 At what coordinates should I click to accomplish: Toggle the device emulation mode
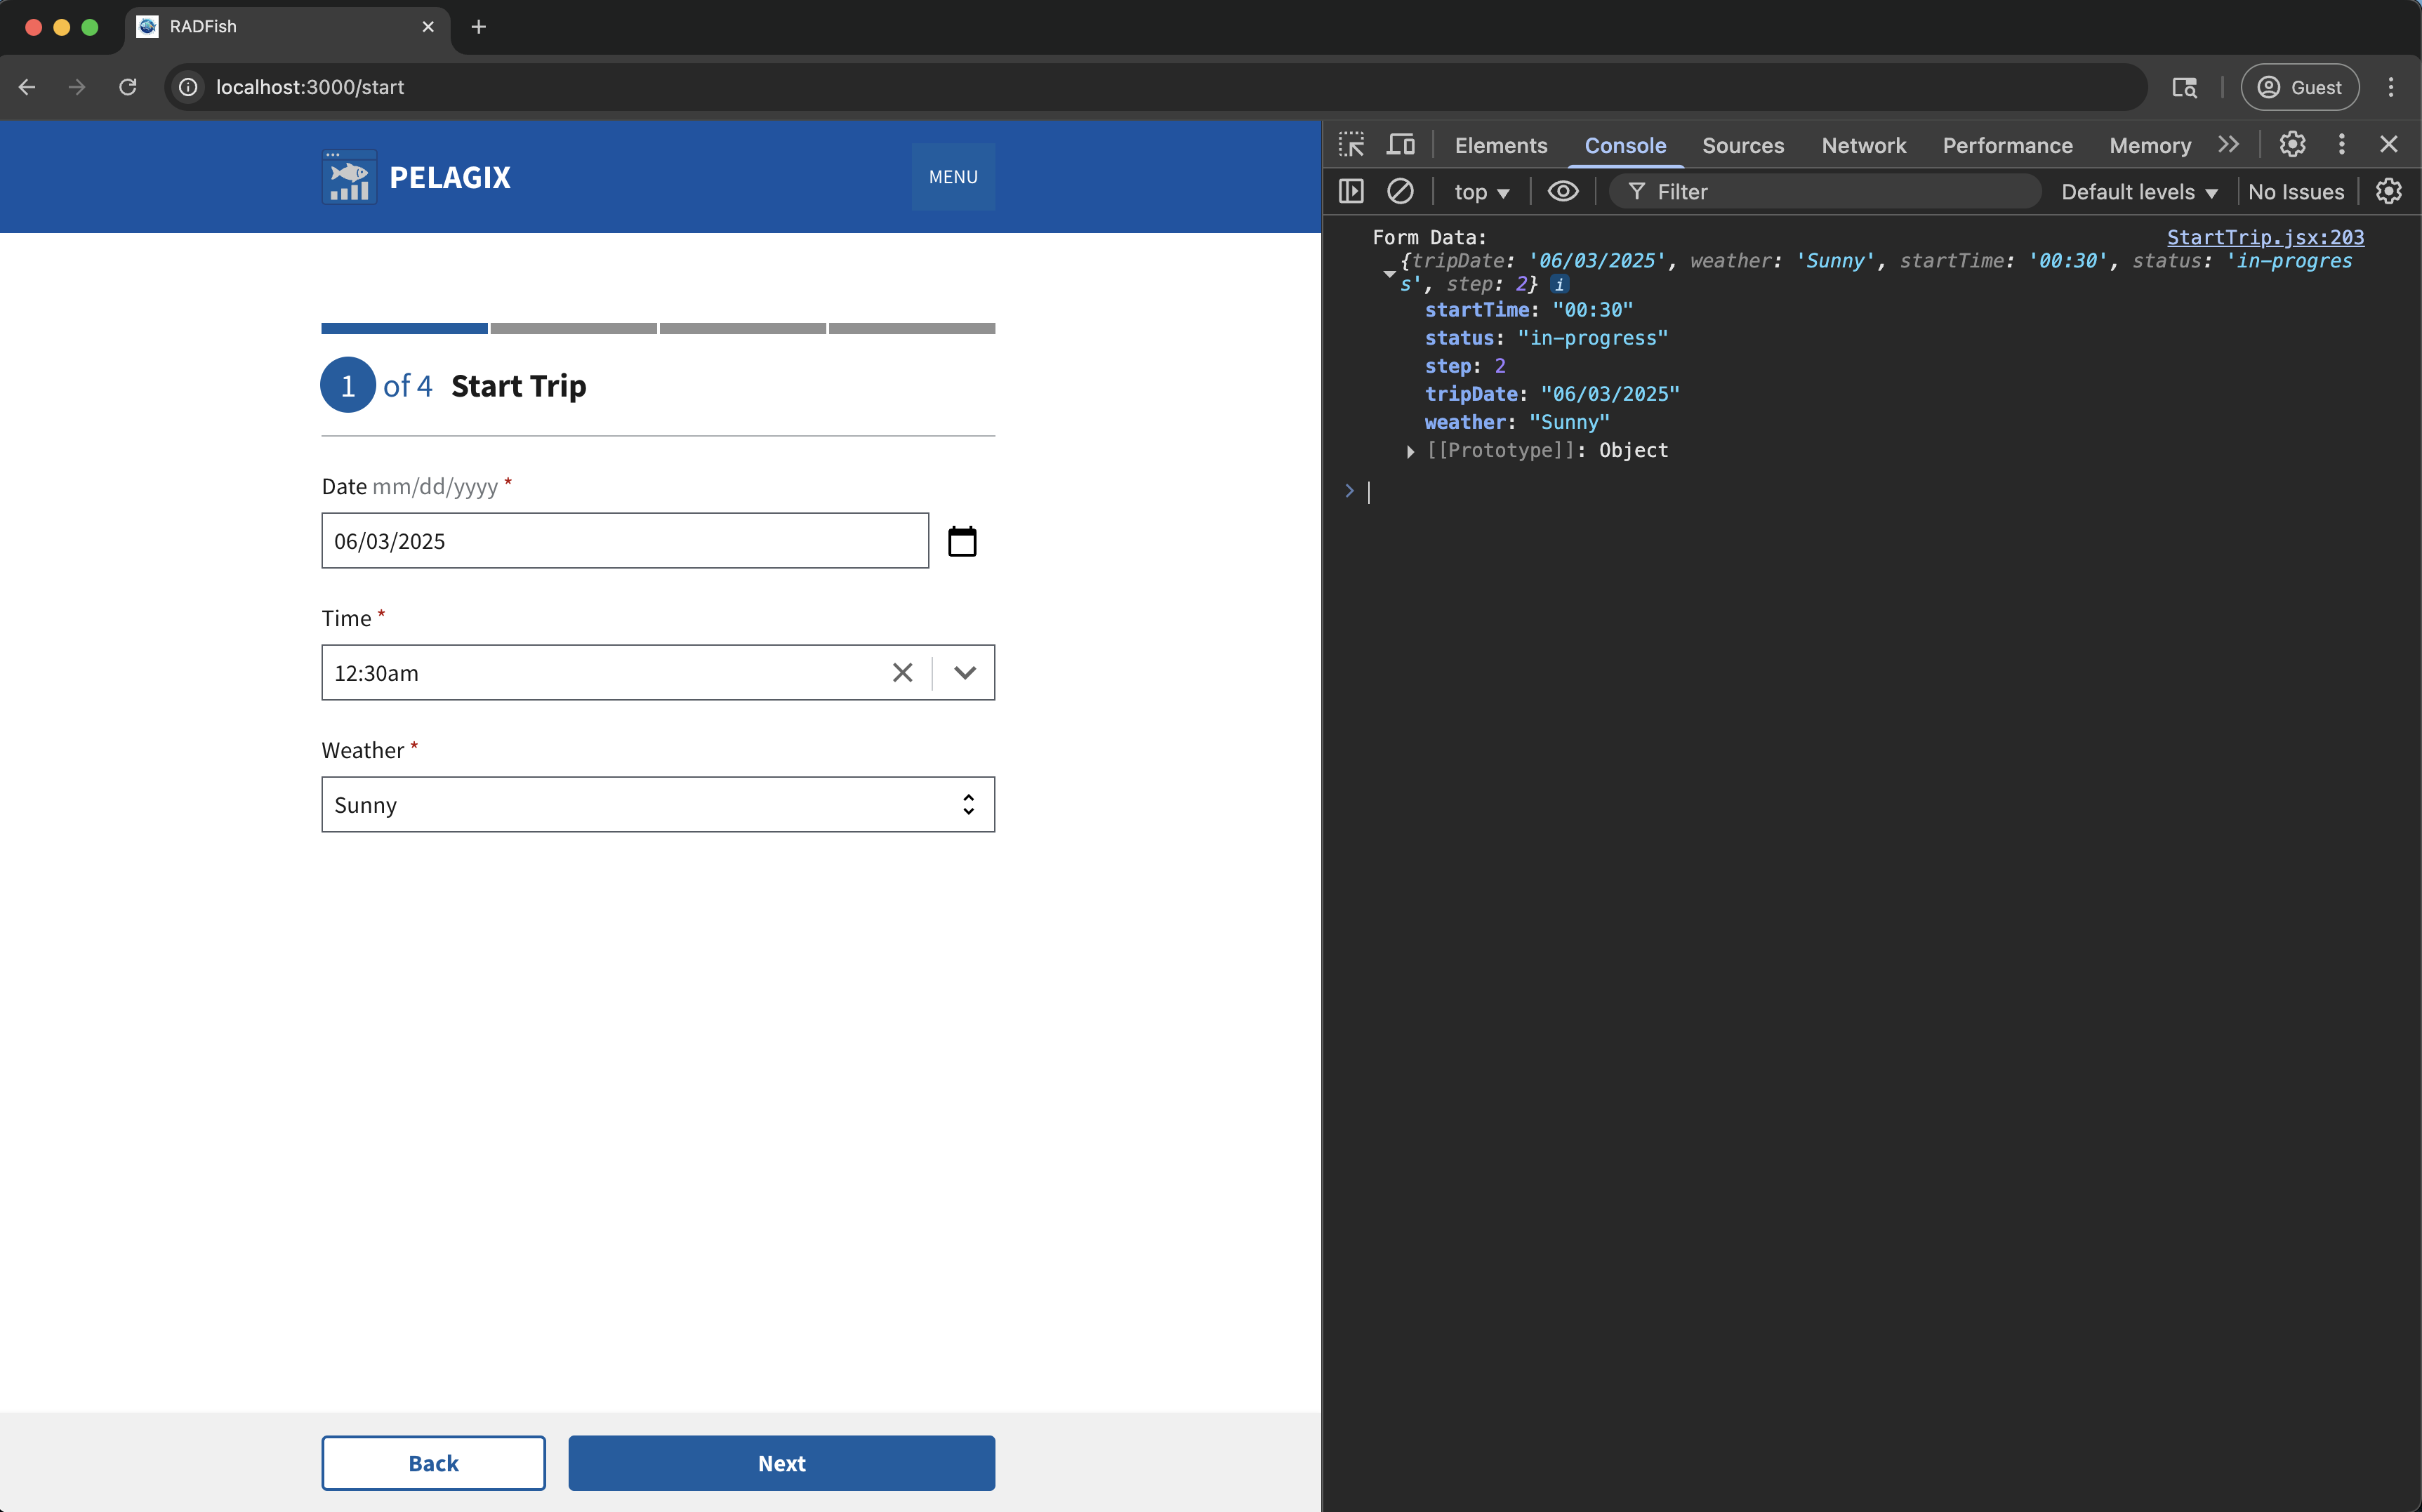coord(1400,144)
